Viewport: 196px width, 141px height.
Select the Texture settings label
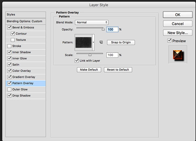coord(21,40)
